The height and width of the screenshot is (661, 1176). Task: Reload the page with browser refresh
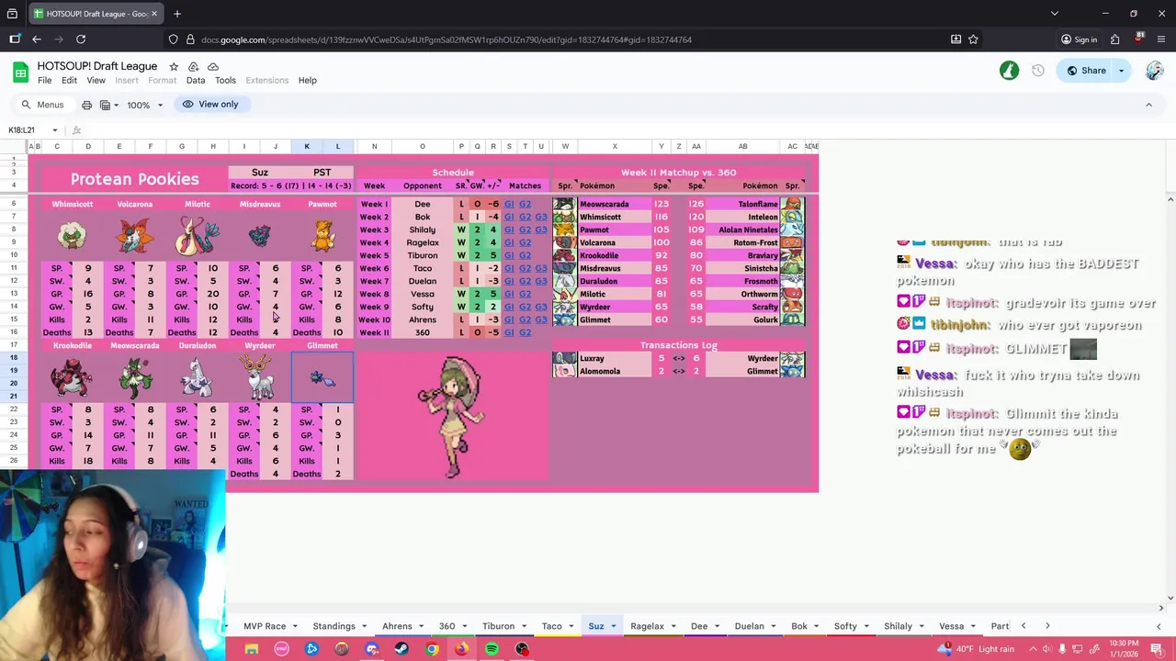coord(81,39)
